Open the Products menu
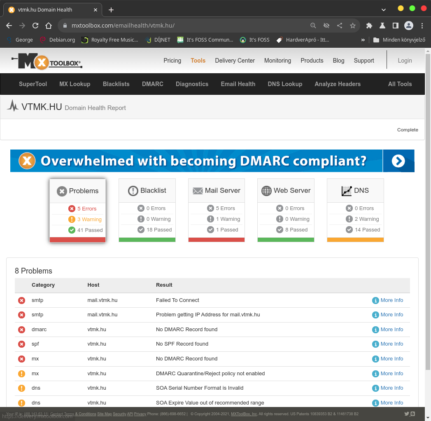The image size is (431, 421). [312, 61]
